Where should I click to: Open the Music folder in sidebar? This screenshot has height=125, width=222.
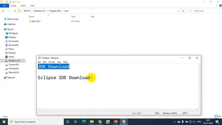[9, 49]
